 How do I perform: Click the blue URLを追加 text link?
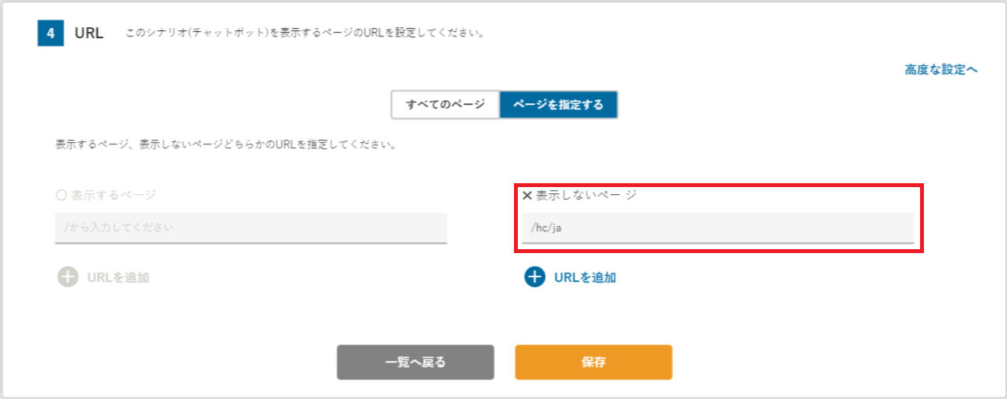[x=585, y=277]
